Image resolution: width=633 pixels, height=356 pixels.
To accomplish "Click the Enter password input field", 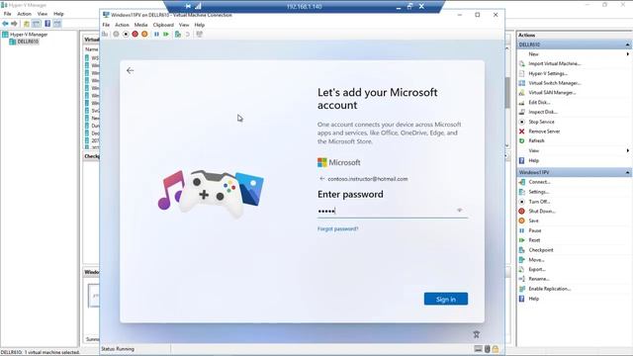I will click(393, 211).
